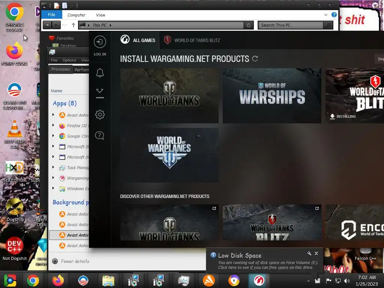Open the Computer tab in Explorer window
The height and width of the screenshot is (288, 384).
point(76,15)
